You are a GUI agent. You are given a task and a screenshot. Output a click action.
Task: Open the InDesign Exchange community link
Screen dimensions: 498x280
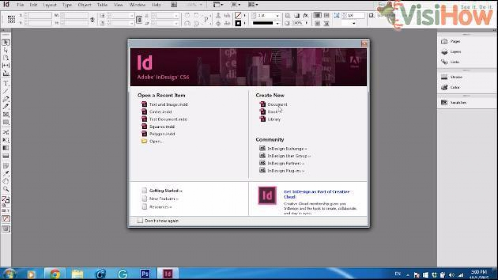click(x=287, y=149)
